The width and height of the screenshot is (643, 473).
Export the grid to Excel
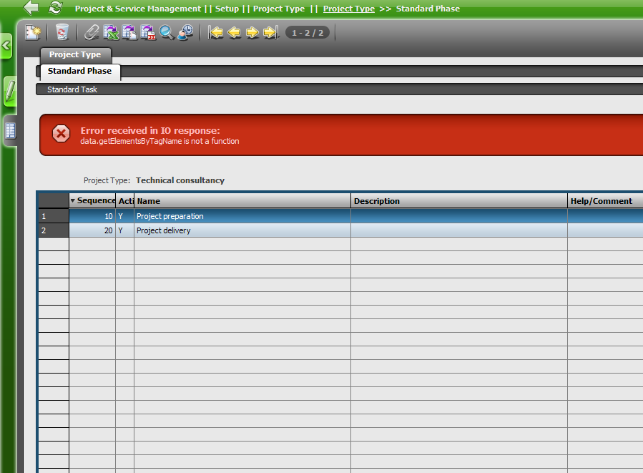click(x=111, y=32)
